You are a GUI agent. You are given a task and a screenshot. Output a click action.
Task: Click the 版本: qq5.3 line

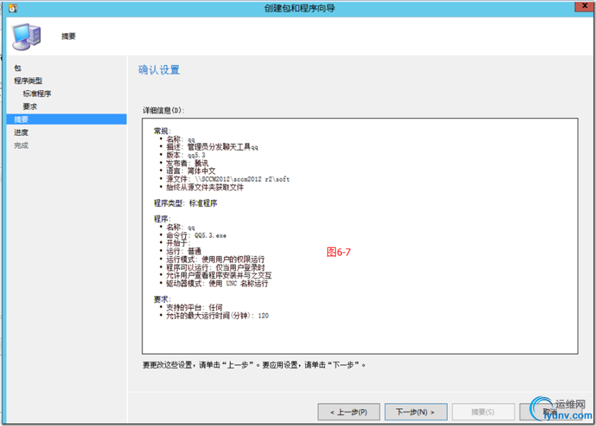tap(185, 155)
